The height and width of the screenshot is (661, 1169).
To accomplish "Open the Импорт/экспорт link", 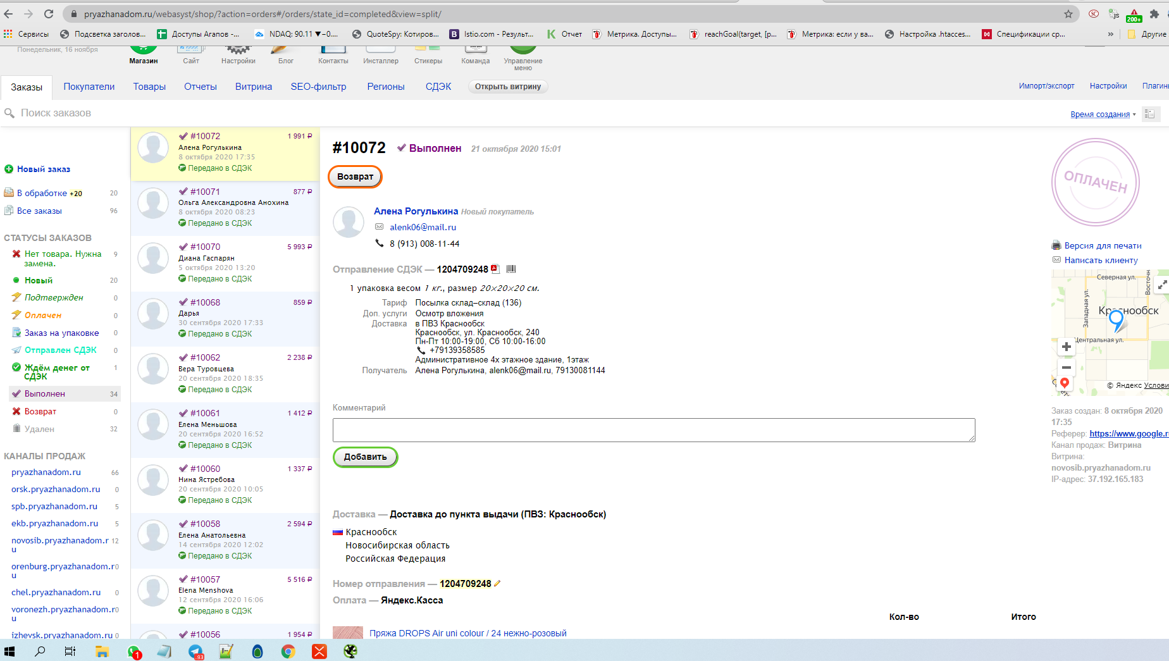I will (1046, 86).
